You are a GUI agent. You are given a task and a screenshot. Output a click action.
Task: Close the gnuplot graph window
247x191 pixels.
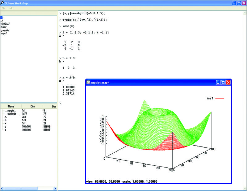pos(228,83)
